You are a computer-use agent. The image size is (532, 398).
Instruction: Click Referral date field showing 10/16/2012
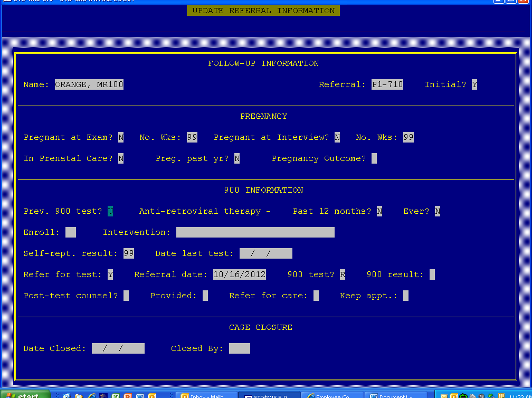[240, 274]
